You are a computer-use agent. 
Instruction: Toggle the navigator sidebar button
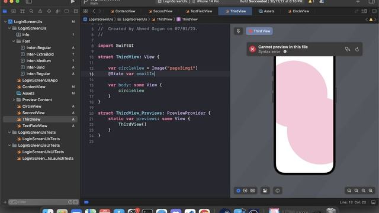click(x=29, y=2)
